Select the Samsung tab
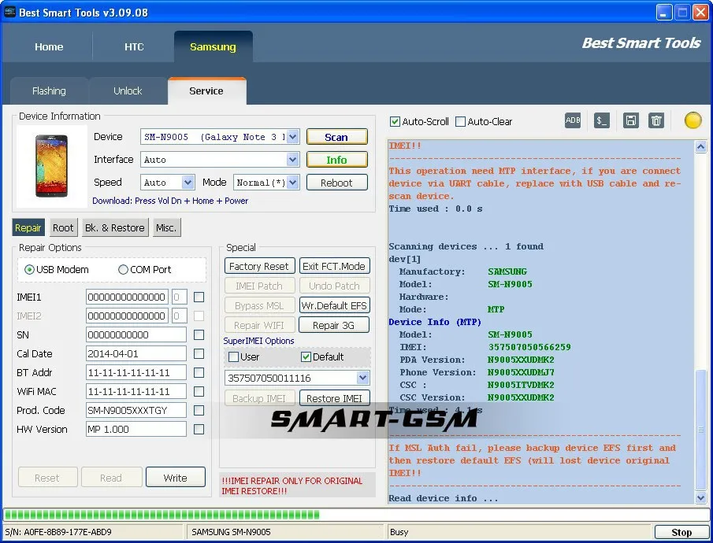 213,46
